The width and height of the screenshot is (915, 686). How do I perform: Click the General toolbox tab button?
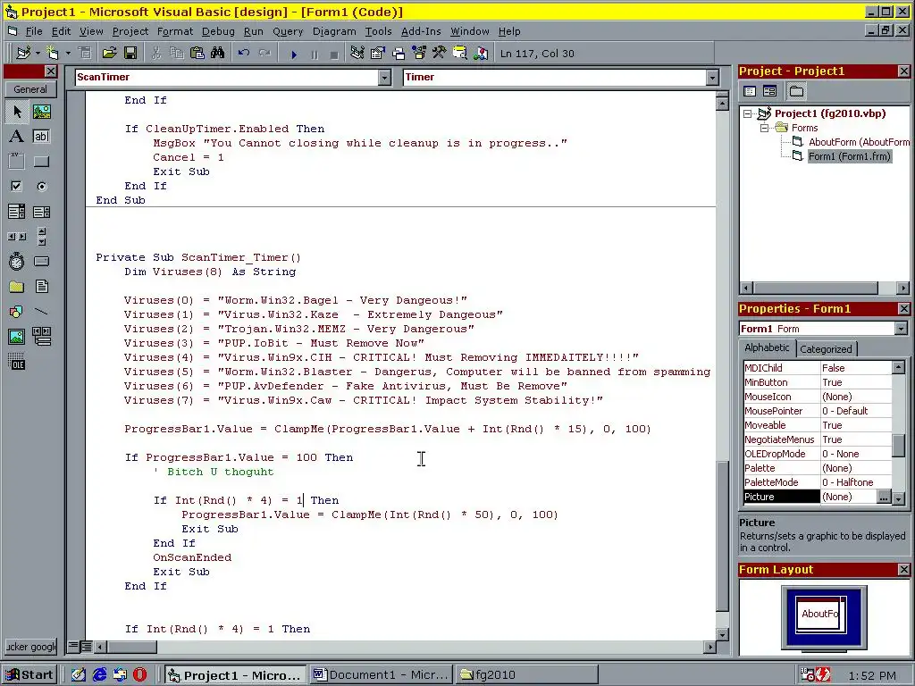point(30,89)
